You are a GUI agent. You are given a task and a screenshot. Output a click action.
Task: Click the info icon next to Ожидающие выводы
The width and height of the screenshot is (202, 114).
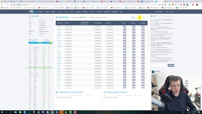(127, 92)
